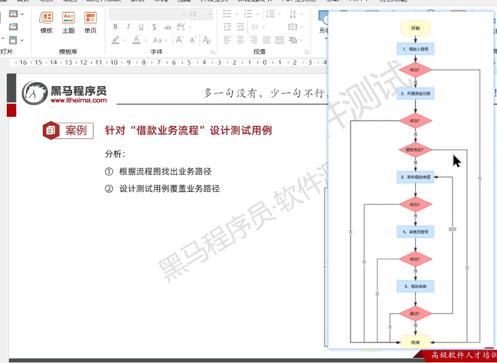The width and height of the screenshot is (497, 363).
Task: Apply text highlight color
Action: pos(116,40)
